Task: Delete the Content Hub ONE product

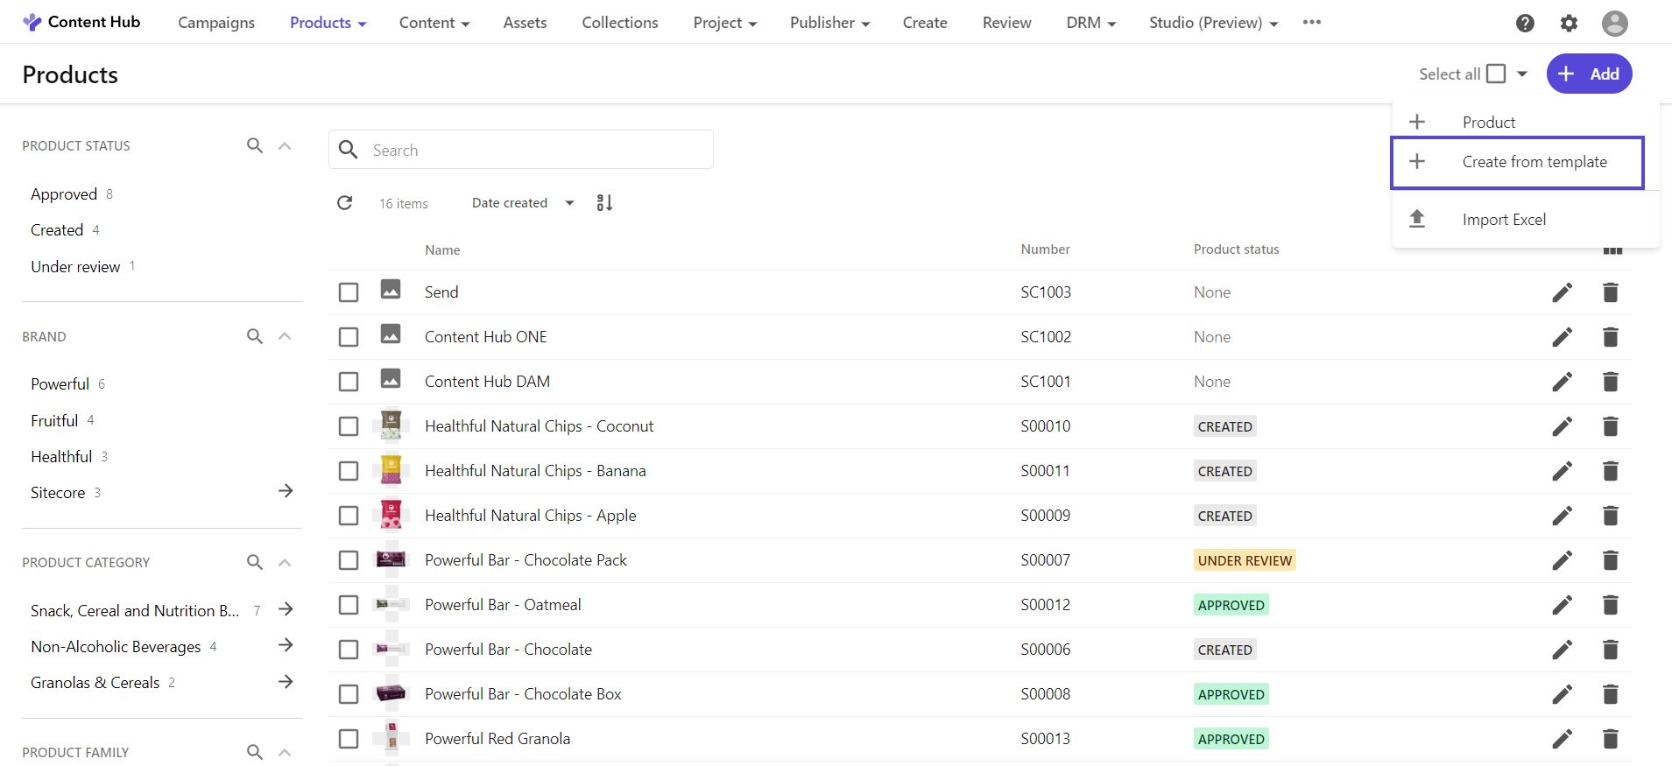Action: coord(1610,337)
